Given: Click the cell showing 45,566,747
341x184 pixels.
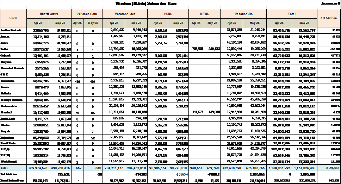Looking at the screenshot, I should point(231,99).
